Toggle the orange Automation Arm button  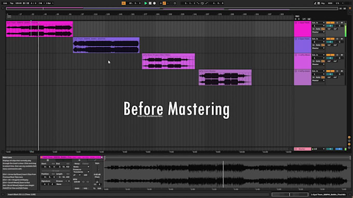(165, 4)
